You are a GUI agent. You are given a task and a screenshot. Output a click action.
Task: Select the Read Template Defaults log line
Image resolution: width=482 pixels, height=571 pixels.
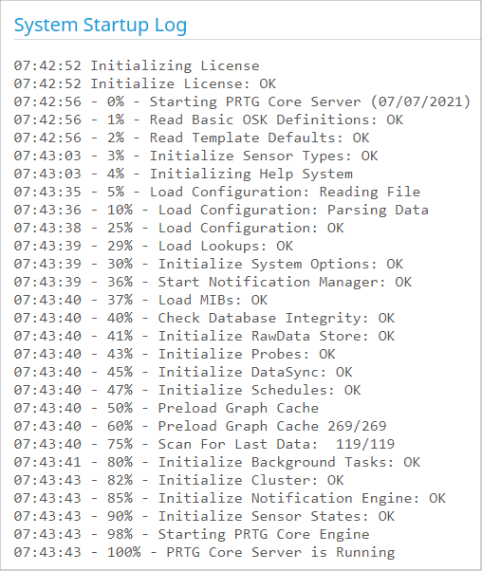coord(192,138)
